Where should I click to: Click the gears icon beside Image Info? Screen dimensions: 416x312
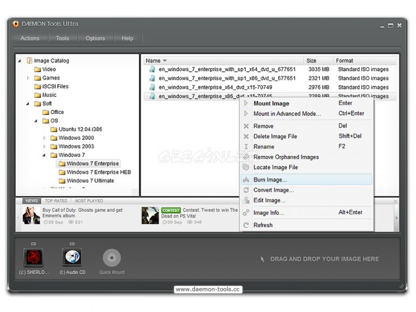coord(246,213)
